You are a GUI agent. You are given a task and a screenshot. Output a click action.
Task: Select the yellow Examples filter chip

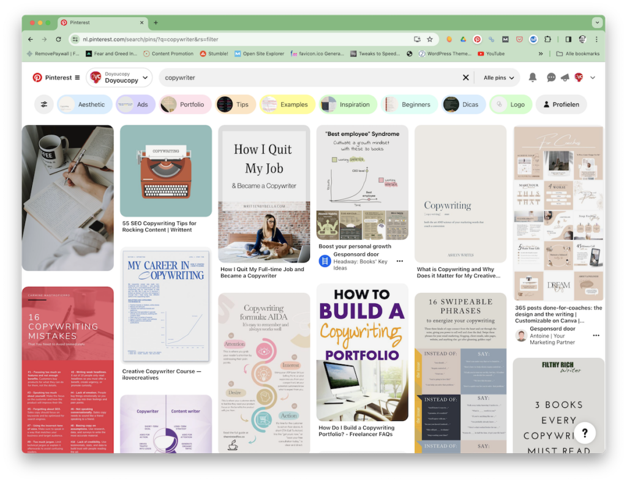point(287,105)
